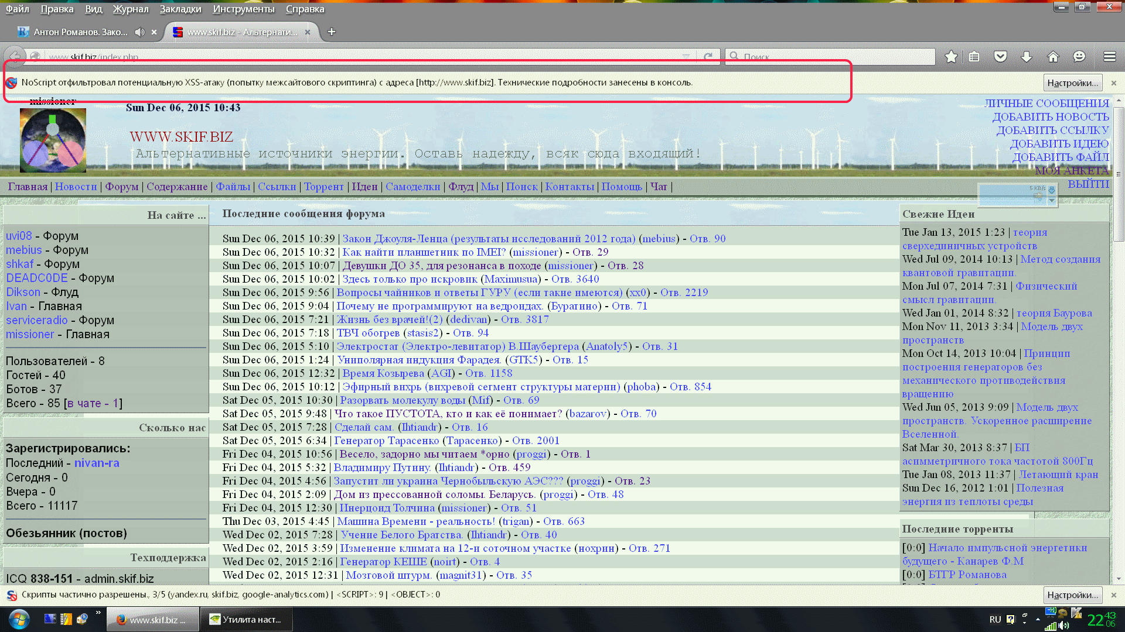Click the Pocket save icon

click(x=1000, y=57)
